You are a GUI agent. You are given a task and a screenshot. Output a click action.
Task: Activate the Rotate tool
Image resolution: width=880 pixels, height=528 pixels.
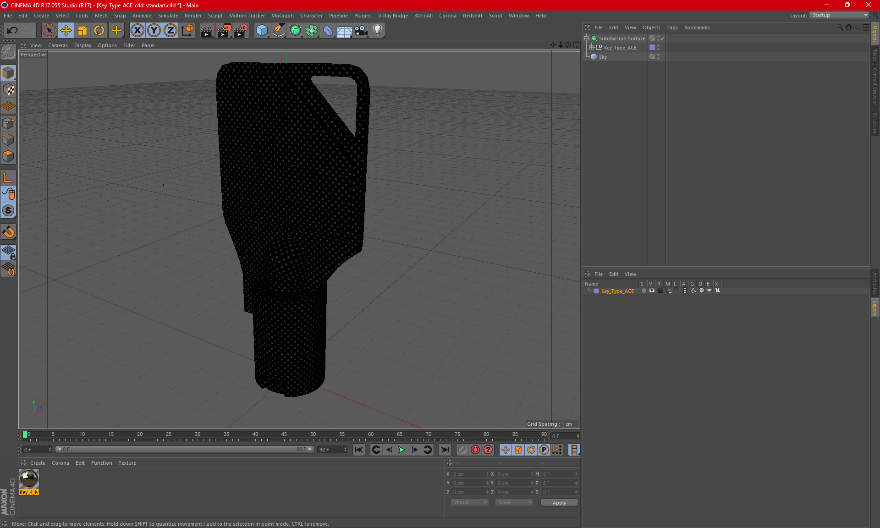coord(99,31)
